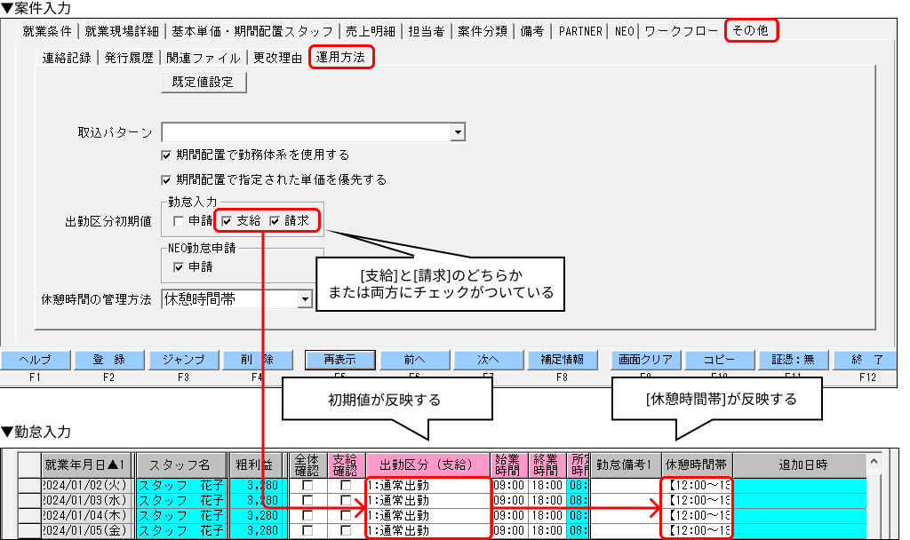Image resolution: width=910 pixels, height=540 pixels.
Task: Check 全体確認 box for 2024/01/02 row
Action: pyautogui.click(x=307, y=485)
